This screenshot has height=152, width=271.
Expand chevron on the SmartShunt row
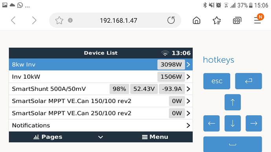tap(189, 89)
